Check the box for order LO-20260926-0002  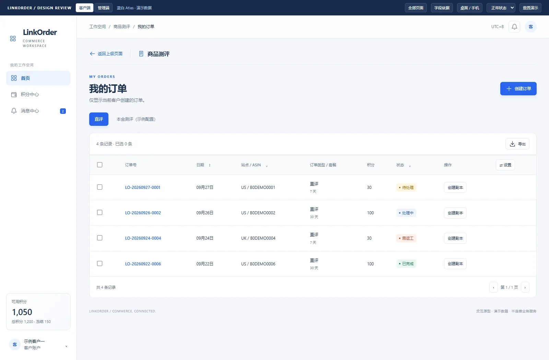(100, 213)
